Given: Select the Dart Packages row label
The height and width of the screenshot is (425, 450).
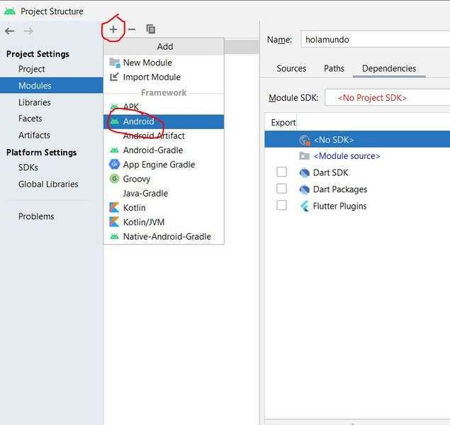Looking at the screenshot, I should tap(340, 189).
